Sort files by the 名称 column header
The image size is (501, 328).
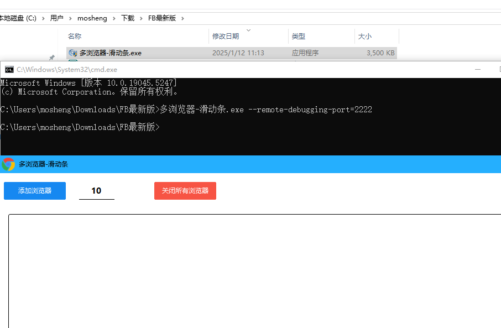coord(75,36)
